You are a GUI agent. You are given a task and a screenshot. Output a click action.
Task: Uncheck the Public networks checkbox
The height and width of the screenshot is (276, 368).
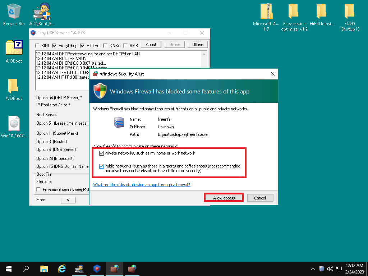101,166
